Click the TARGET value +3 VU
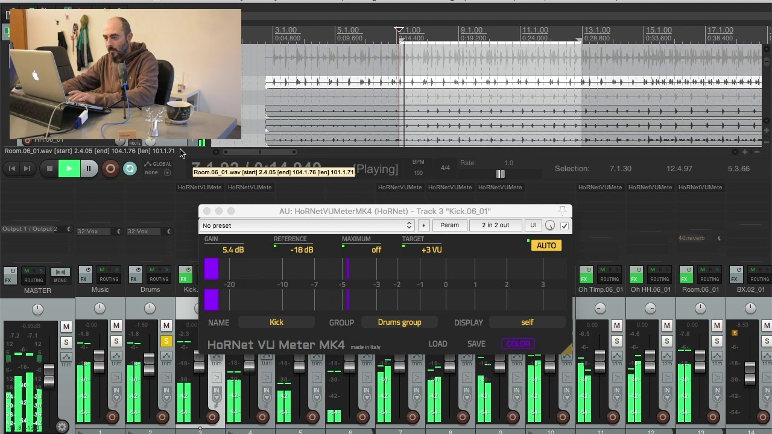Viewport: 772px width, 434px height. tap(432, 250)
